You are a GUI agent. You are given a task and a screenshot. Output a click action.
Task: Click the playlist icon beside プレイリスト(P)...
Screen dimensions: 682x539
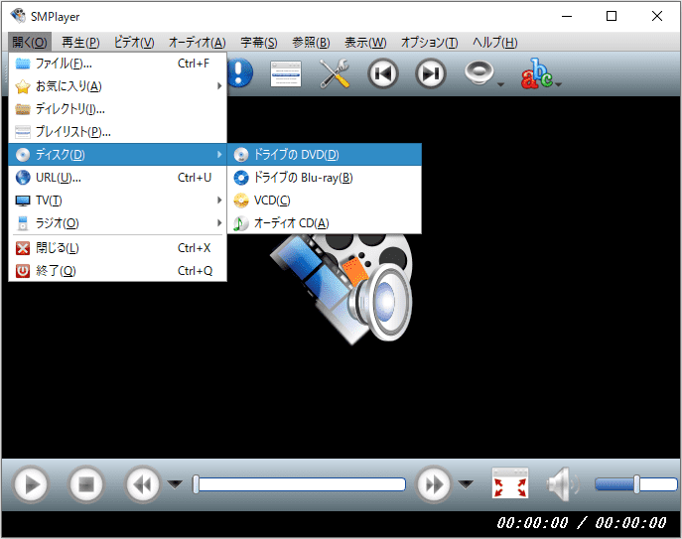coord(23,132)
